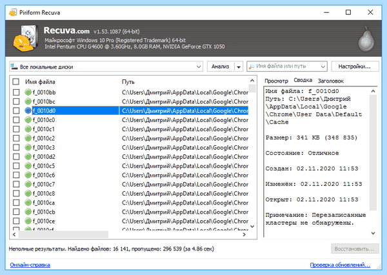Select the f_0010cb file name
The image size is (387, 275).
(44, 212)
